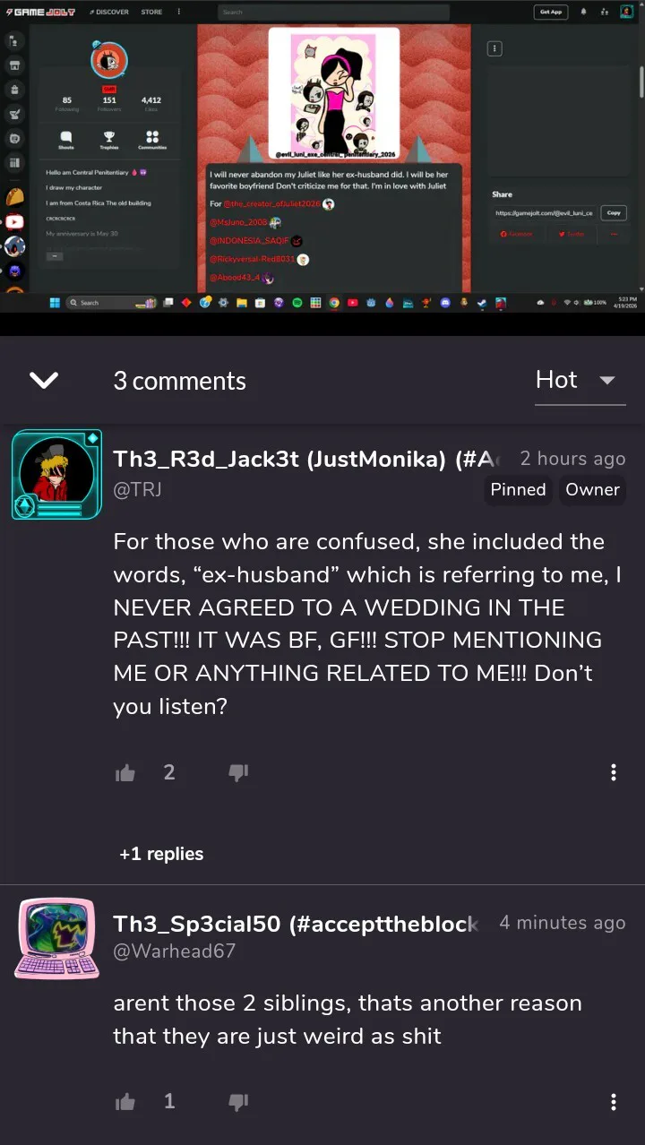Open the Store tab in Game Jolt

pyautogui.click(x=151, y=12)
